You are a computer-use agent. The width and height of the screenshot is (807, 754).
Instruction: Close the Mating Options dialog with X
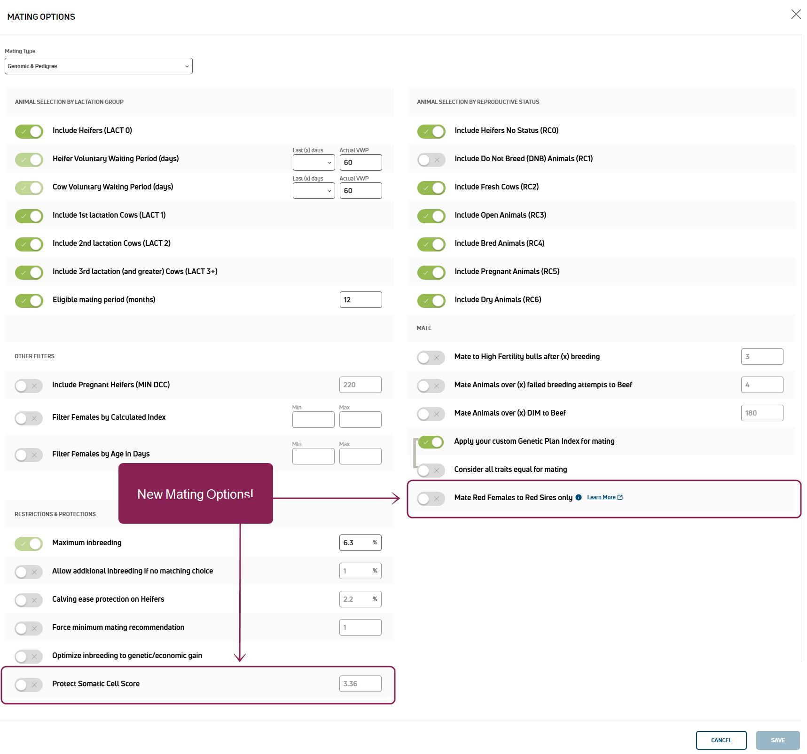point(795,15)
